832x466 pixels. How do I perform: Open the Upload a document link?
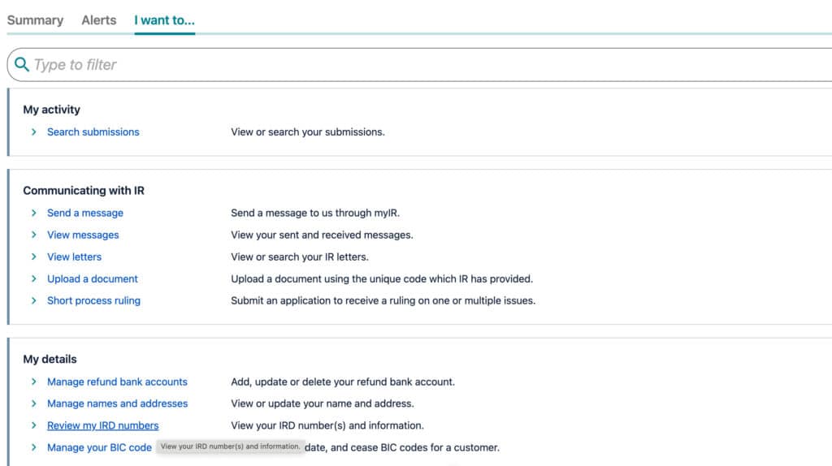click(93, 278)
